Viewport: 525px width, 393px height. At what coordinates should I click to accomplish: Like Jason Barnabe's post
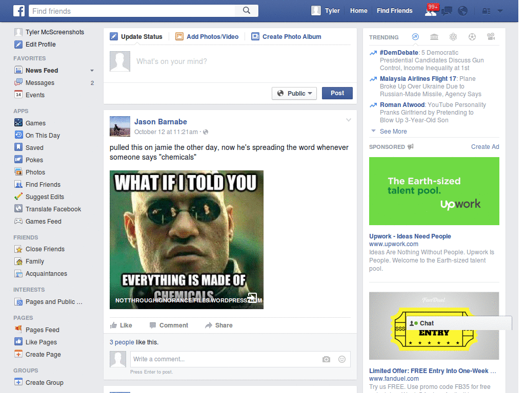point(121,325)
